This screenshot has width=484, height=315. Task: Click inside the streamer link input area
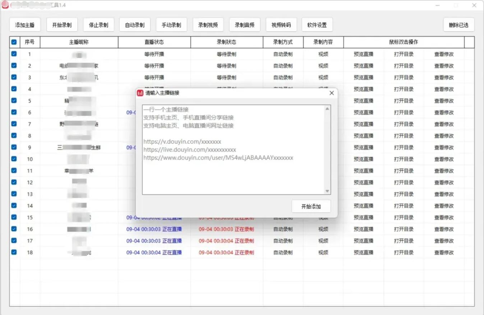(x=234, y=149)
